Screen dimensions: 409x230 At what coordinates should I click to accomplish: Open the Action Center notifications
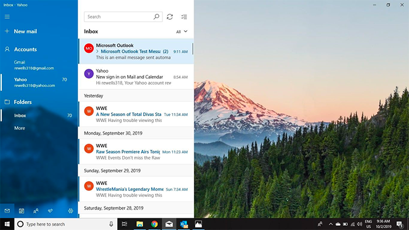pyautogui.click(x=400, y=224)
